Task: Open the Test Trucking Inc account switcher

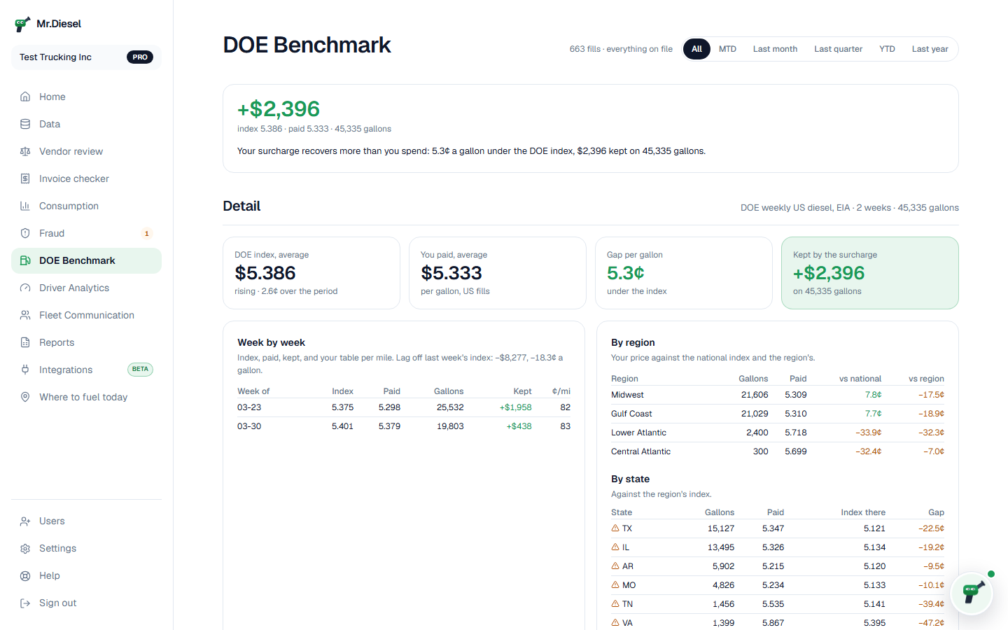Action: (86, 57)
